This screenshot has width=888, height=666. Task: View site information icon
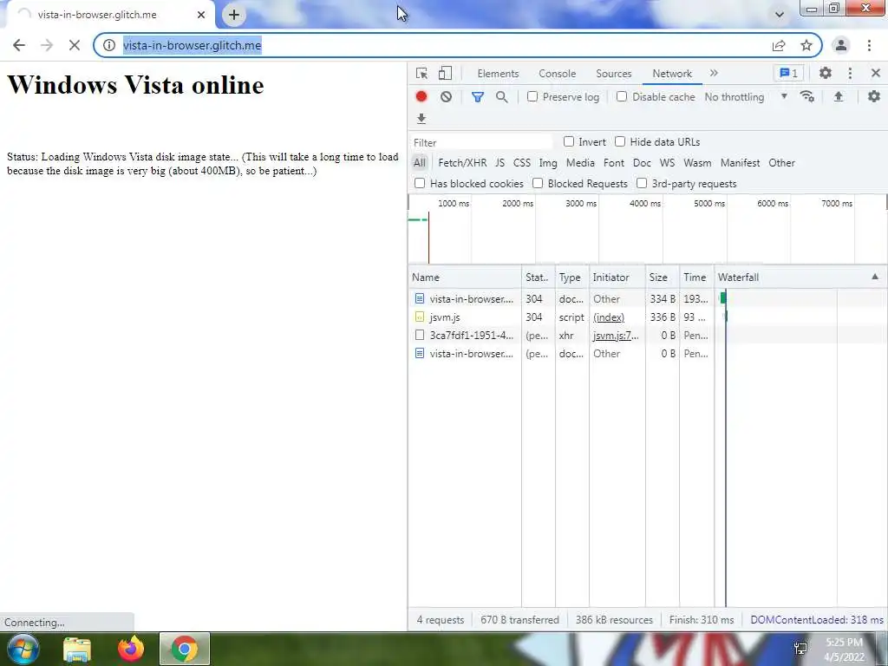pyautogui.click(x=109, y=45)
